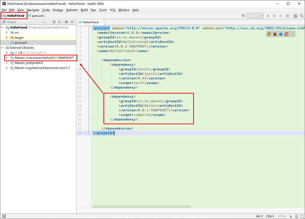Click Collapse All icon in Project panel
Screen dimensions: 305x219
59,22
